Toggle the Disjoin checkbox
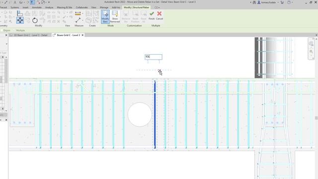Viewport: 318px width, 179px height. tap(1, 30)
